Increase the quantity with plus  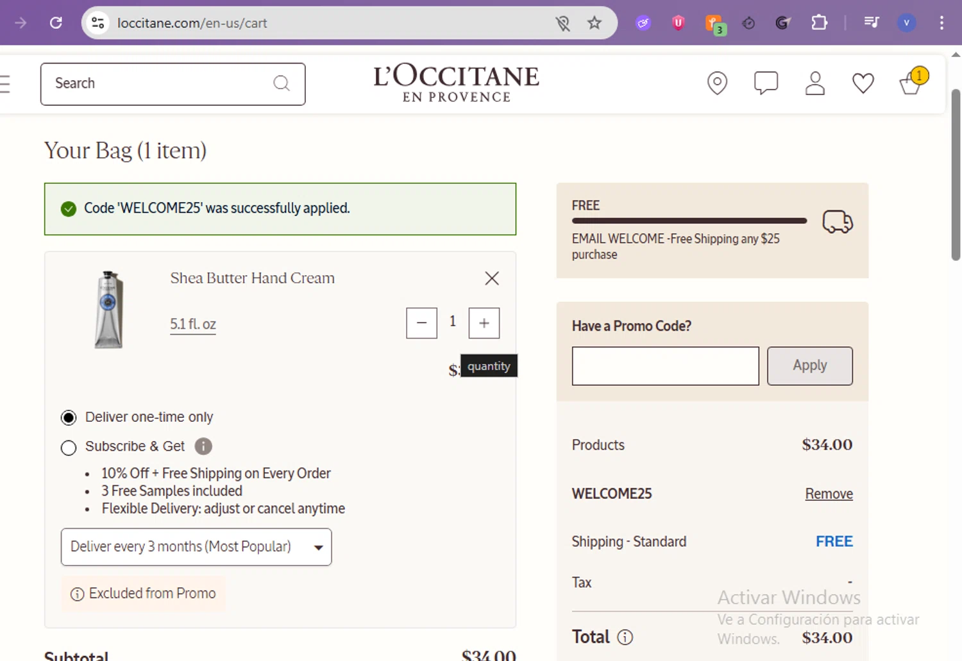[x=484, y=323]
